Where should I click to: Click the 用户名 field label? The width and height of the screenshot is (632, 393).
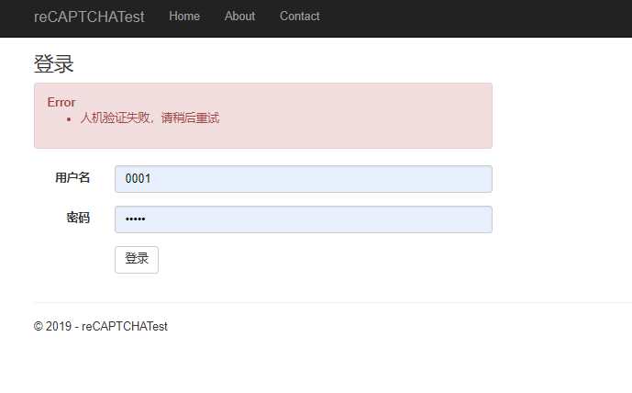[72, 178]
